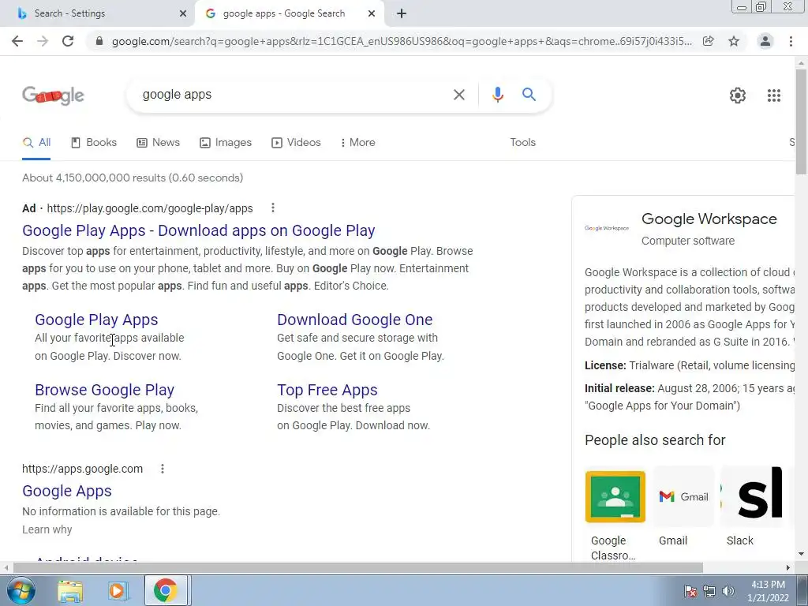
Task: Open the Google apps grid launcher
Action: coord(774,95)
